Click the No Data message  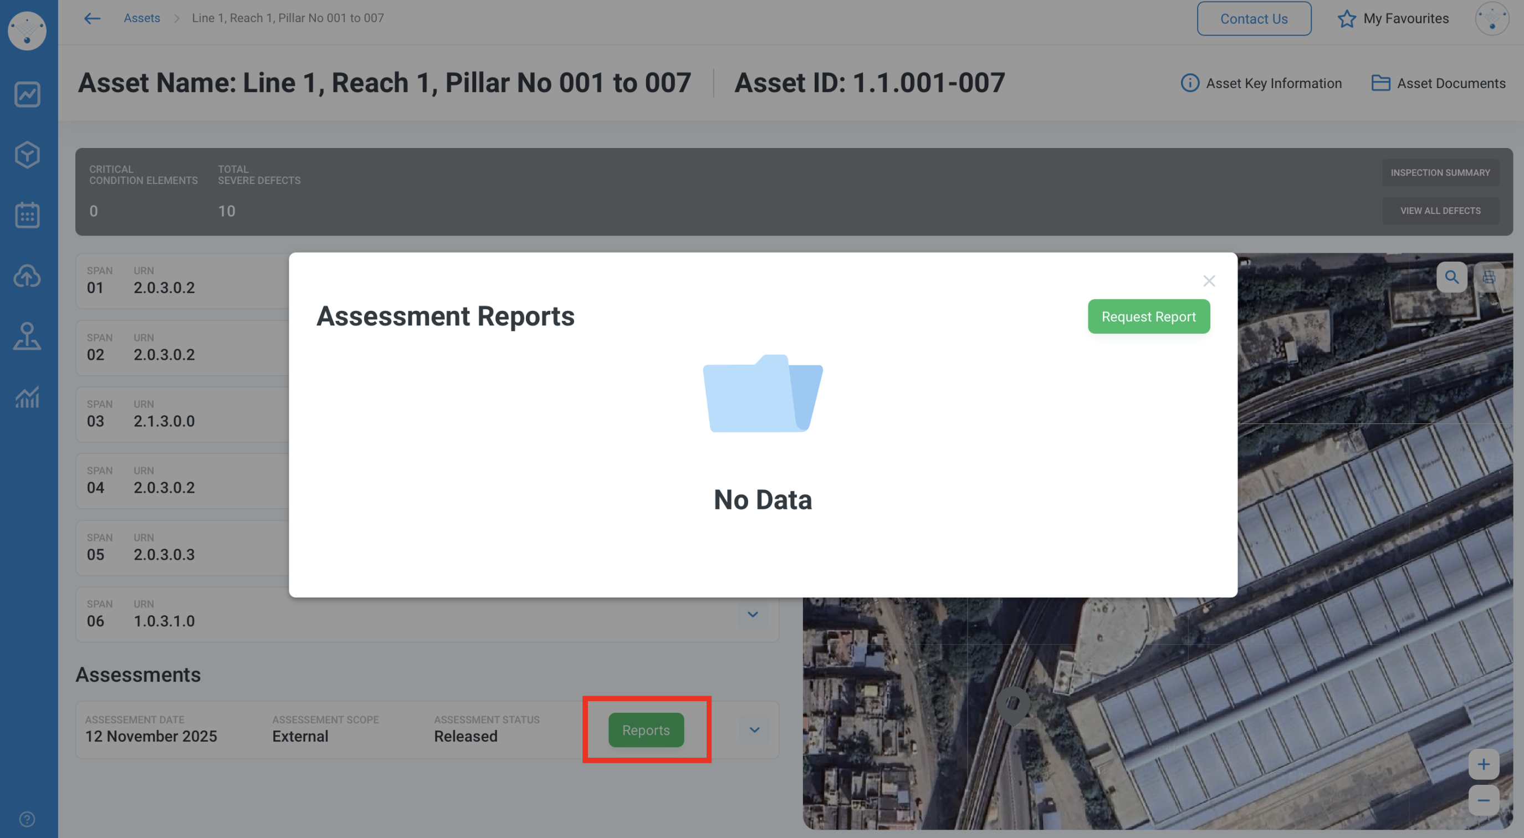(763, 499)
